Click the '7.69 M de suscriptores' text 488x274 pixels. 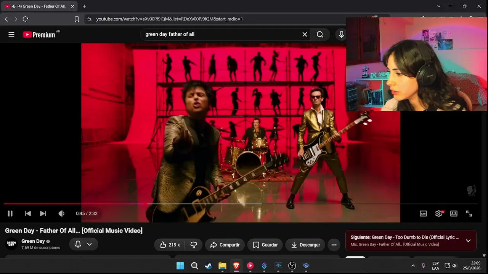pos(41,248)
